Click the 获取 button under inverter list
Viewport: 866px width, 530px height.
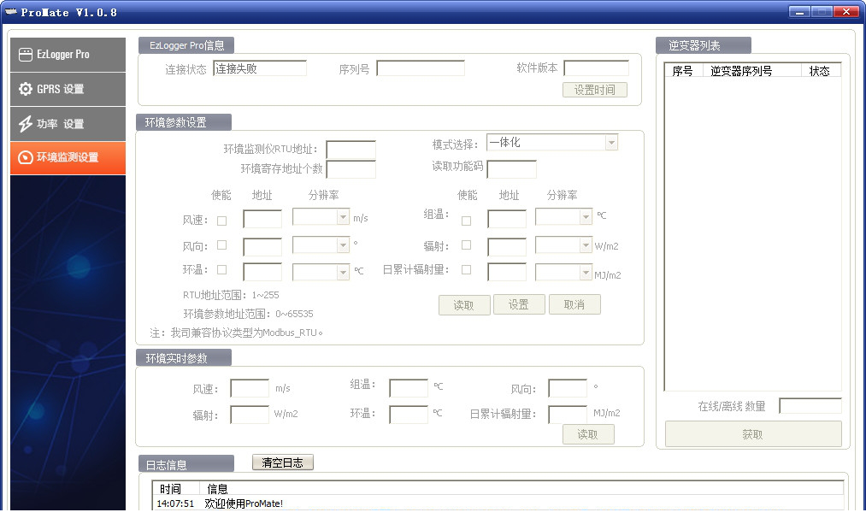click(753, 434)
